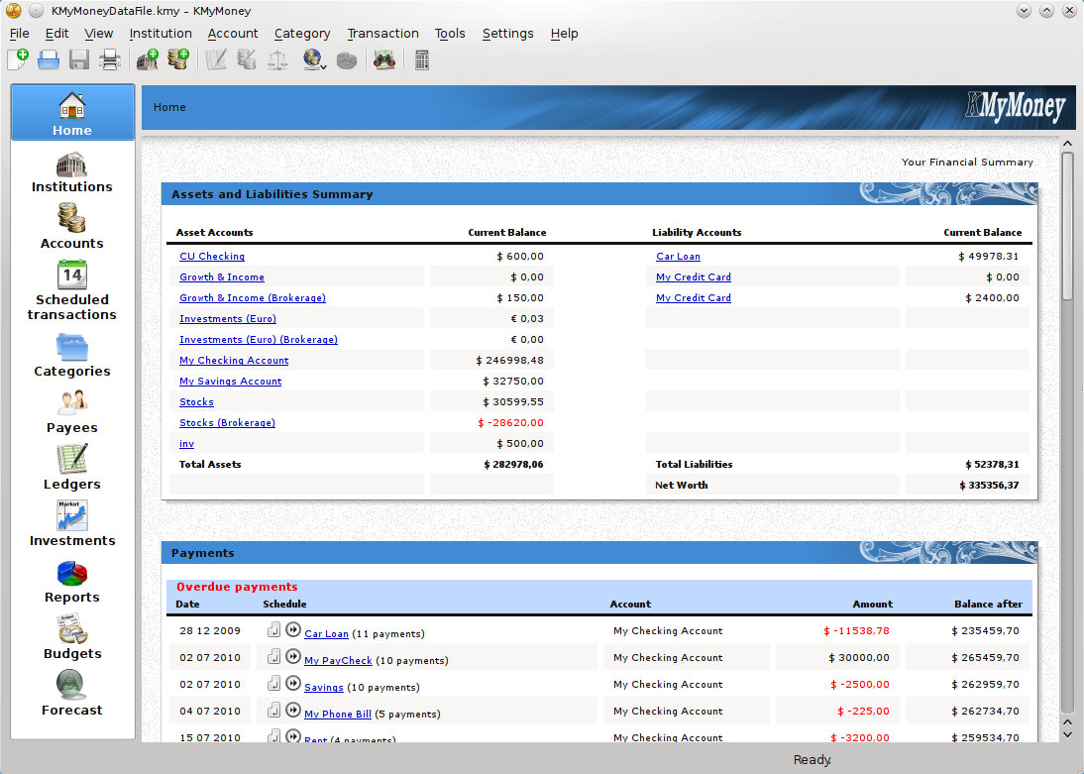Open the Settings menu
The width and height of the screenshot is (1084, 774).
click(507, 34)
